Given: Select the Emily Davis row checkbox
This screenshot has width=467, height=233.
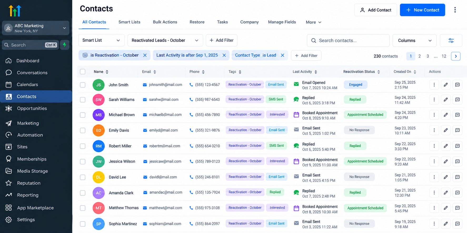Looking at the screenshot, I should (83, 130).
